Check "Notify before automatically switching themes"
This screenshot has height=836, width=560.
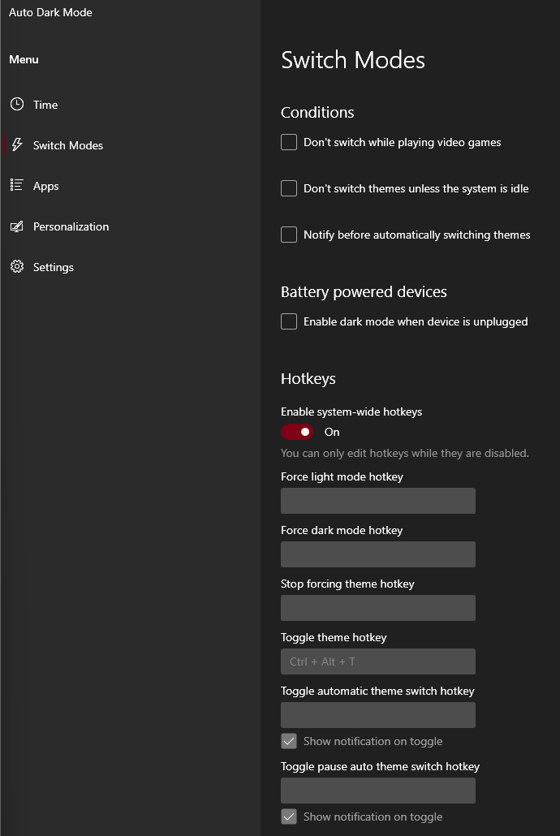tap(289, 235)
